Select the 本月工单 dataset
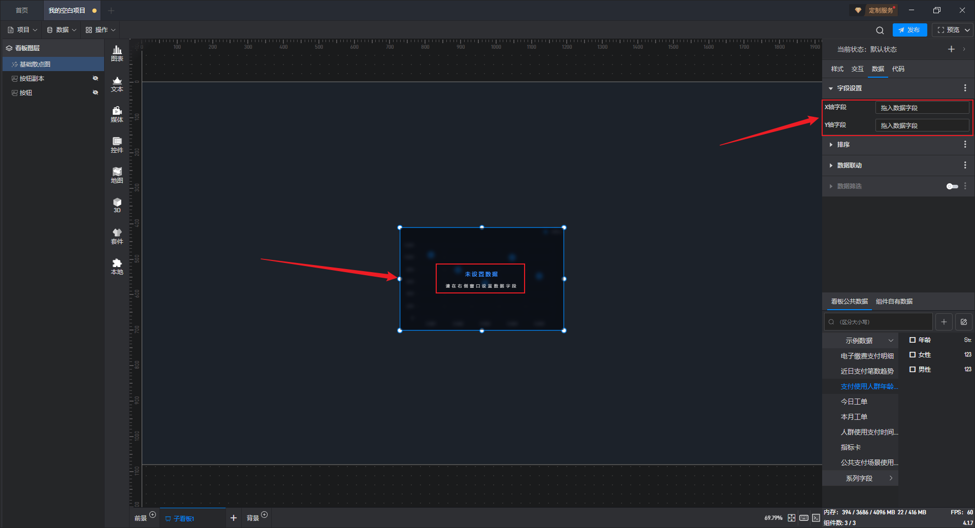 coord(854,417)
